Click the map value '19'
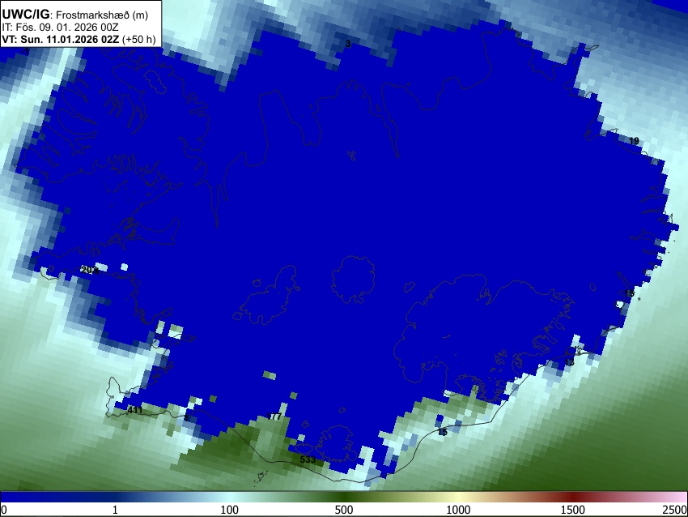This screenshot has width=688, height=517. [x=634, y=141]
